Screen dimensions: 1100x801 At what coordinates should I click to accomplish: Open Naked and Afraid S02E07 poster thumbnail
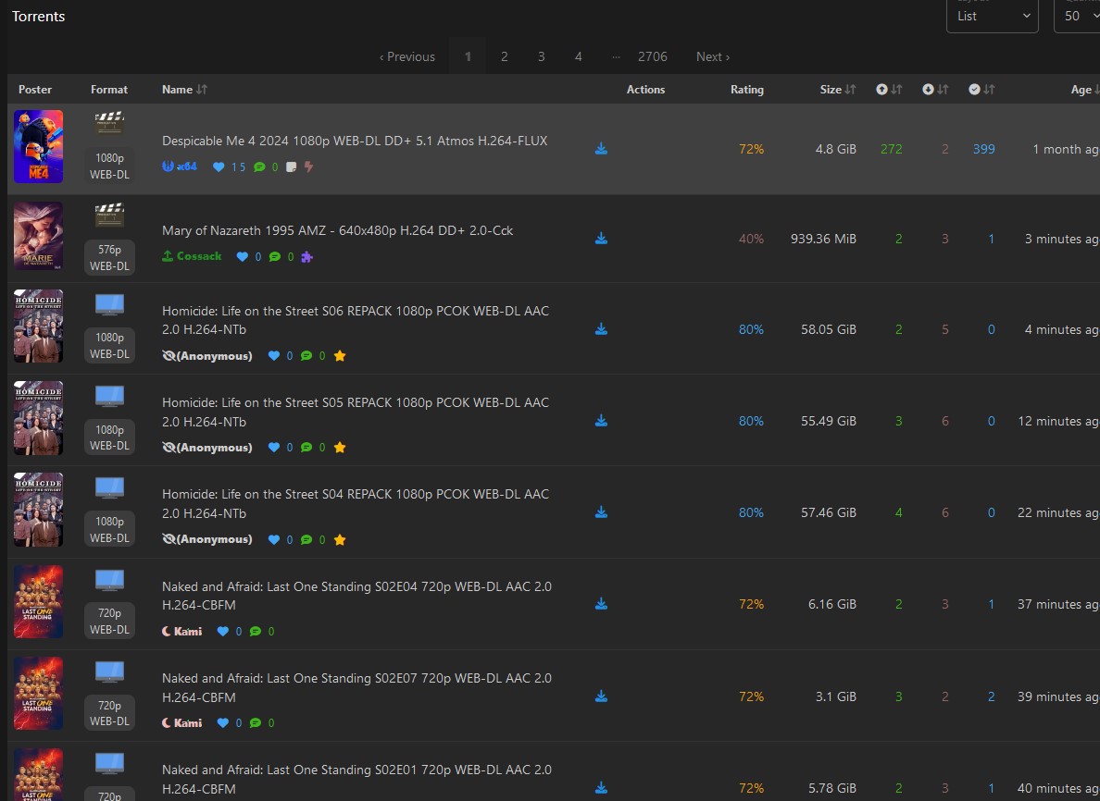click(39, 694)
